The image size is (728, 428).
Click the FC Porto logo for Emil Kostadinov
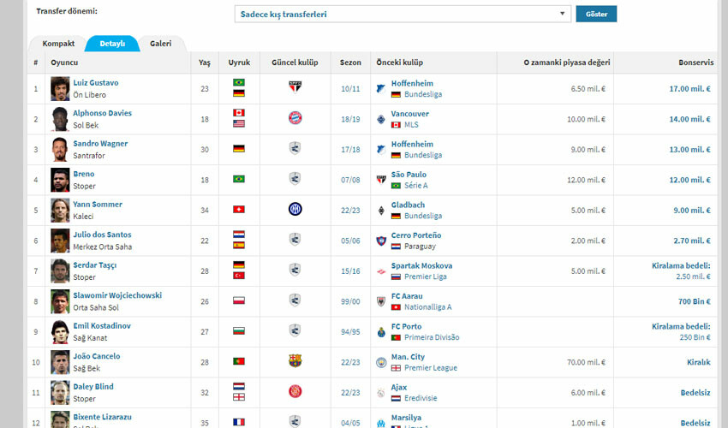click(381, 331)
